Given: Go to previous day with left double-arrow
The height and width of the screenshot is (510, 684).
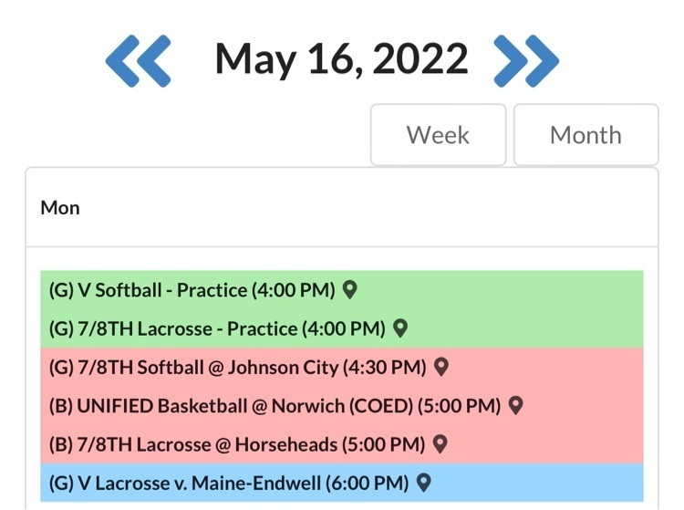Looking at the screenshot, I should tap(138, 59).
